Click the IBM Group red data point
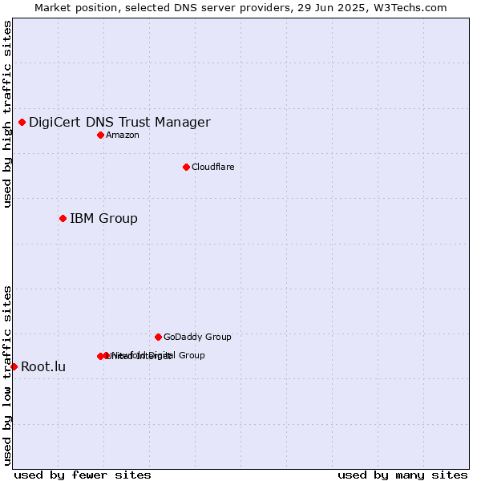The image size is (481, 481). point(63,218)
